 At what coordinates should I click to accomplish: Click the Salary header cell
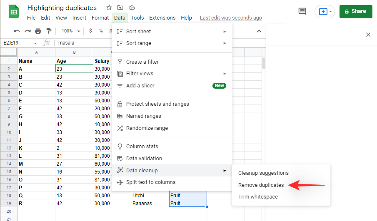[x=103, y=61]
